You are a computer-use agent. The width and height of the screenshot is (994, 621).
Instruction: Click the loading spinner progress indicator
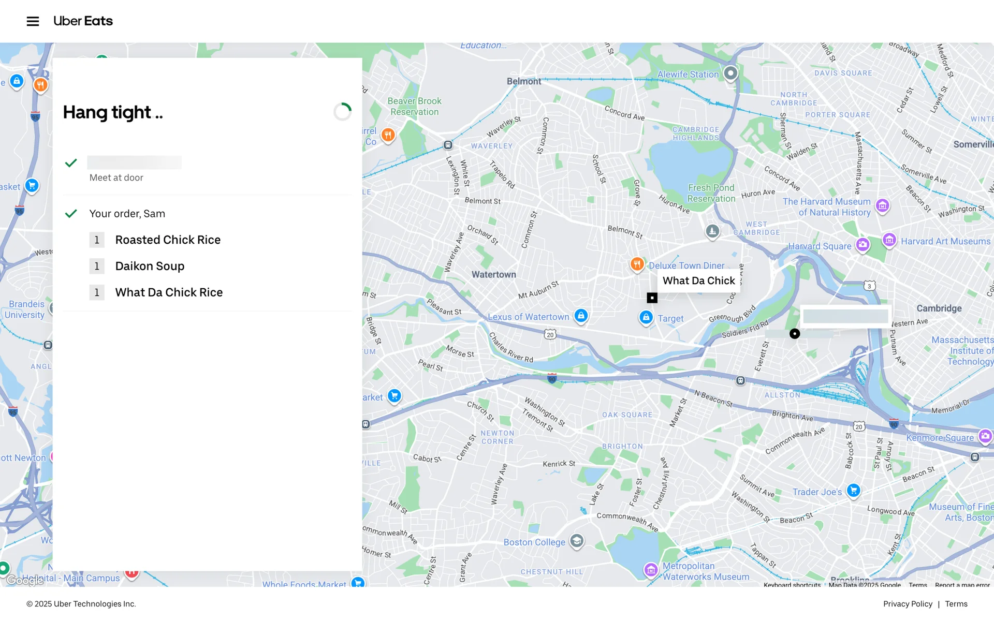click(342, 112)
